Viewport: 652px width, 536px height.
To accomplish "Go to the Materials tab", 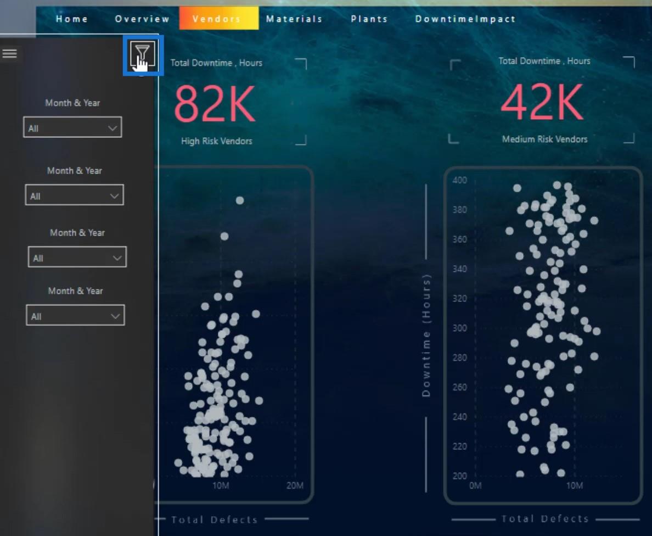I will pyautogui.click(x=294, y=19).
